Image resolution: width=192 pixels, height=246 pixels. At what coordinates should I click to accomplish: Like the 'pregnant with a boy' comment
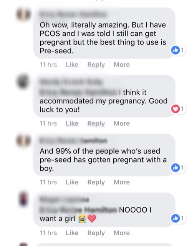tap(72, 182)
